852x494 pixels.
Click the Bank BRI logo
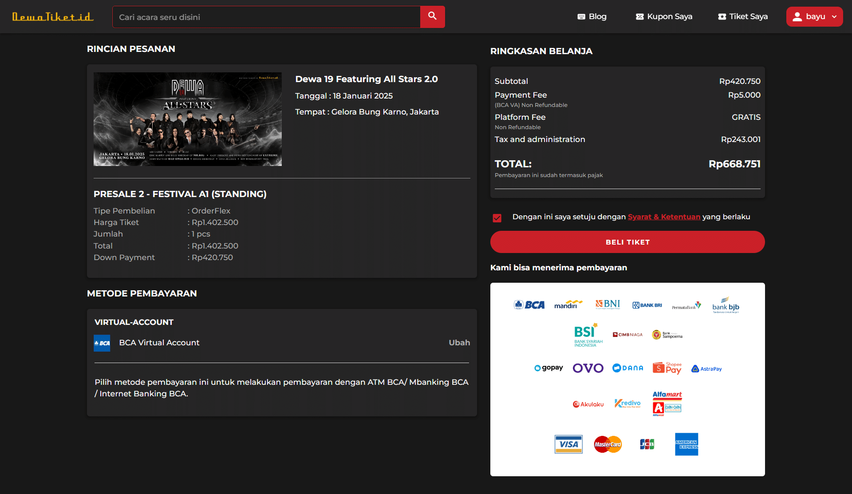(x=647, y=305)
